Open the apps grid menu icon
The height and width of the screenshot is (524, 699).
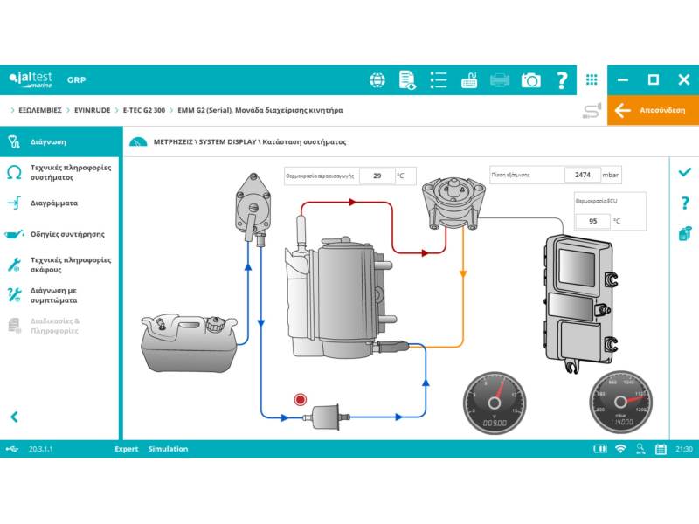tap(592, 79)
